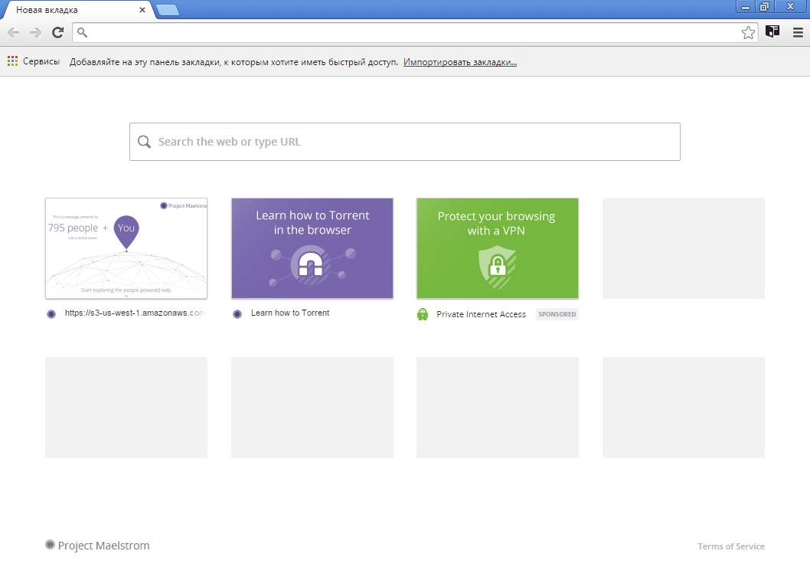810x564 pixels.
Task: Click the SPONSORED badge
Action: [x=557, y=313]
